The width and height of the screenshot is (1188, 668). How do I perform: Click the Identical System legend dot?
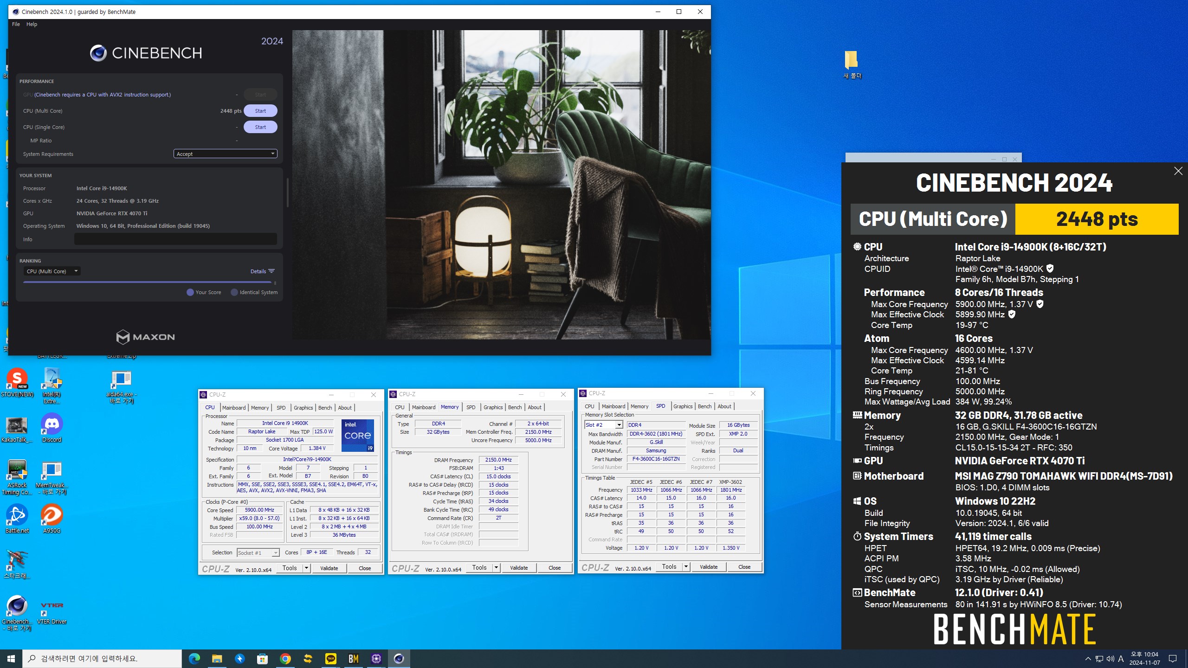pos(234,292)
